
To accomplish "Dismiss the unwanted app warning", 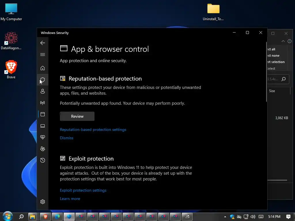I will pos(67,138).
